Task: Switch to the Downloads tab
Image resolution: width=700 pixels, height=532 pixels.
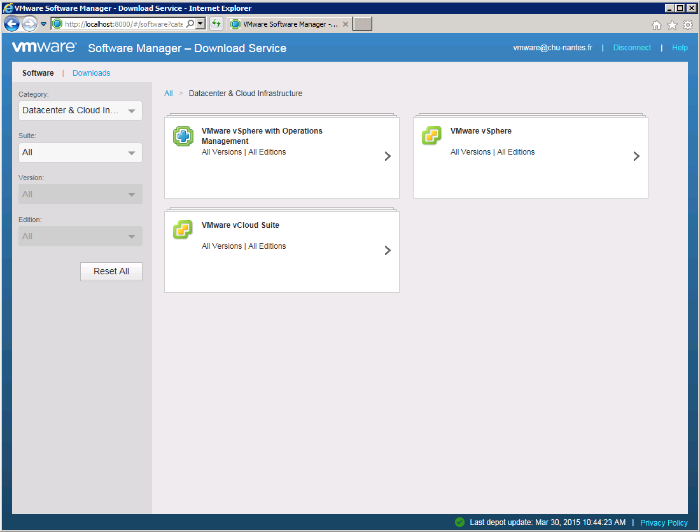Action: click(x=91, y=73)
